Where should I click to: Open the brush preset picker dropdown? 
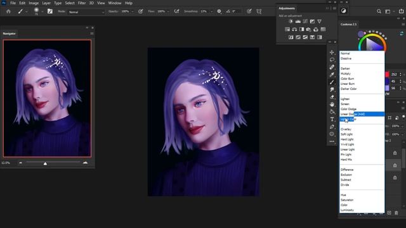(x=43, y=11)
